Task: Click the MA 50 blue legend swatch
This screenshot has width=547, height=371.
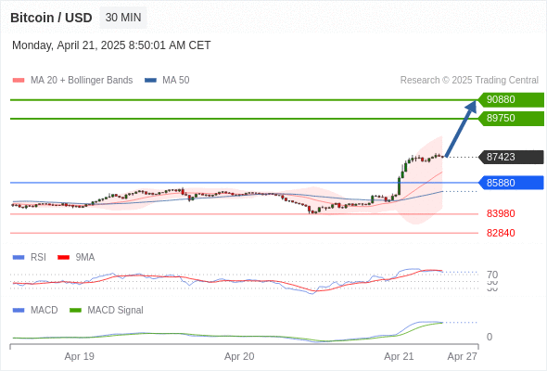Action: point(150,81)
